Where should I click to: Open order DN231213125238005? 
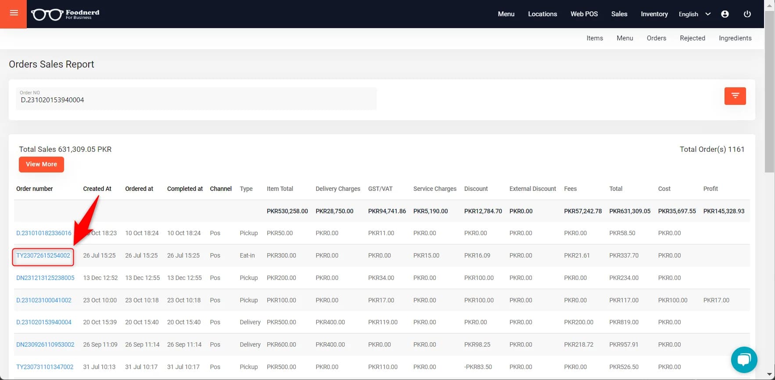tap(45, 278)
